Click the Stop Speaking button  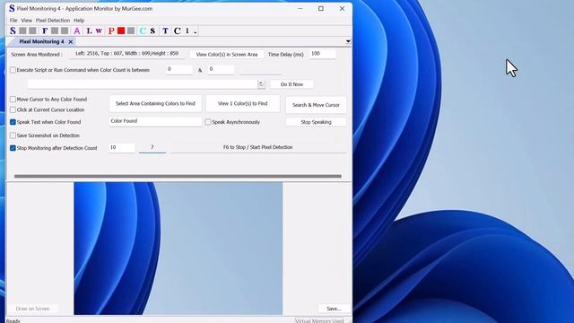tap(316, 122)
